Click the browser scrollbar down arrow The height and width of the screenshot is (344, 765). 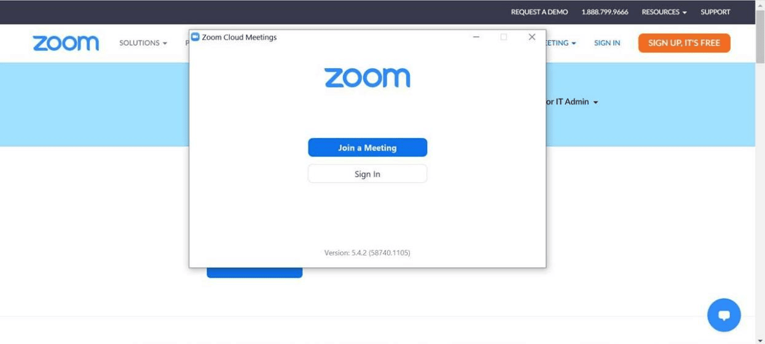[x=760, y=340]
